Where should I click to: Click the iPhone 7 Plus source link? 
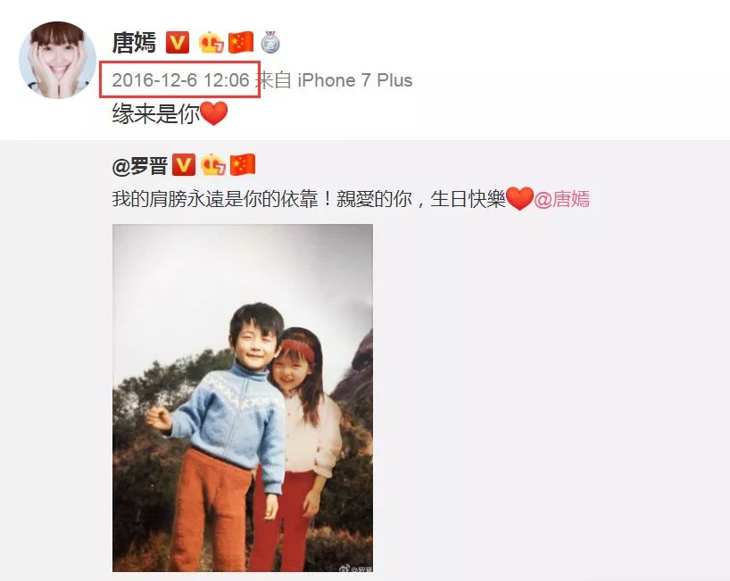pyautogui.click(x=355, y=80)
